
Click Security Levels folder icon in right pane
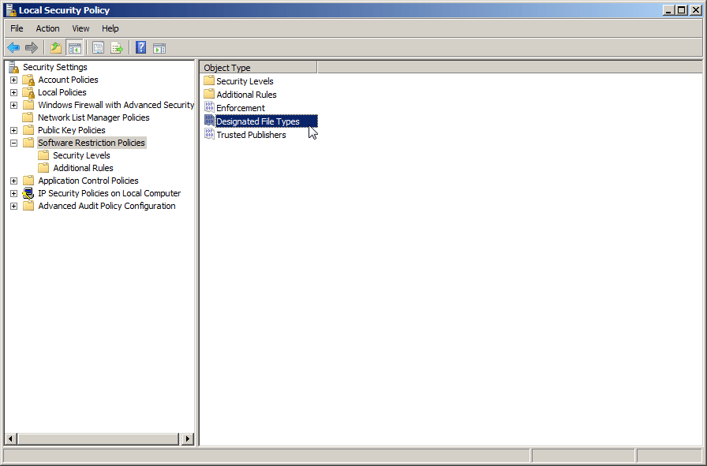coord(209,80)
